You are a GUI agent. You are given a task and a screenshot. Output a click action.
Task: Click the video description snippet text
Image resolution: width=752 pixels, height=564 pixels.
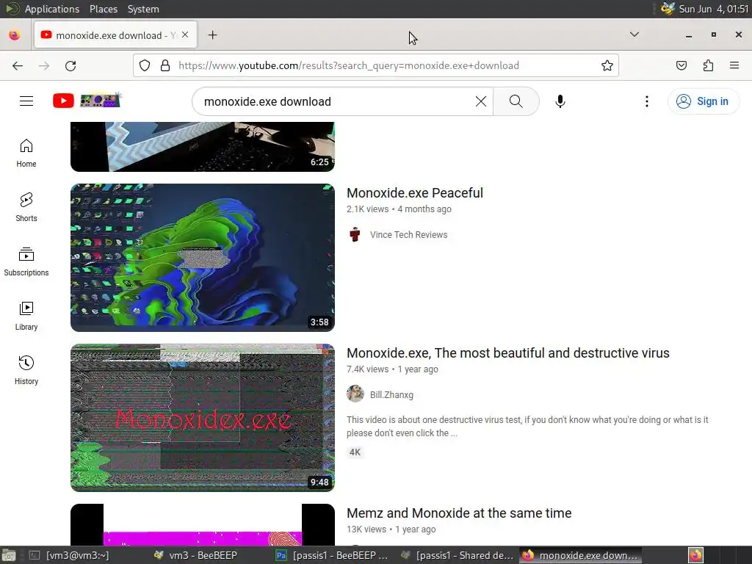[x=527, y=427]
